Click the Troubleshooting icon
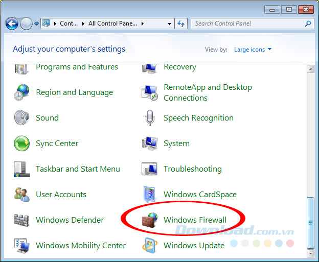The width and height of the screenshot is (319, 262). [x=149, y=169]
